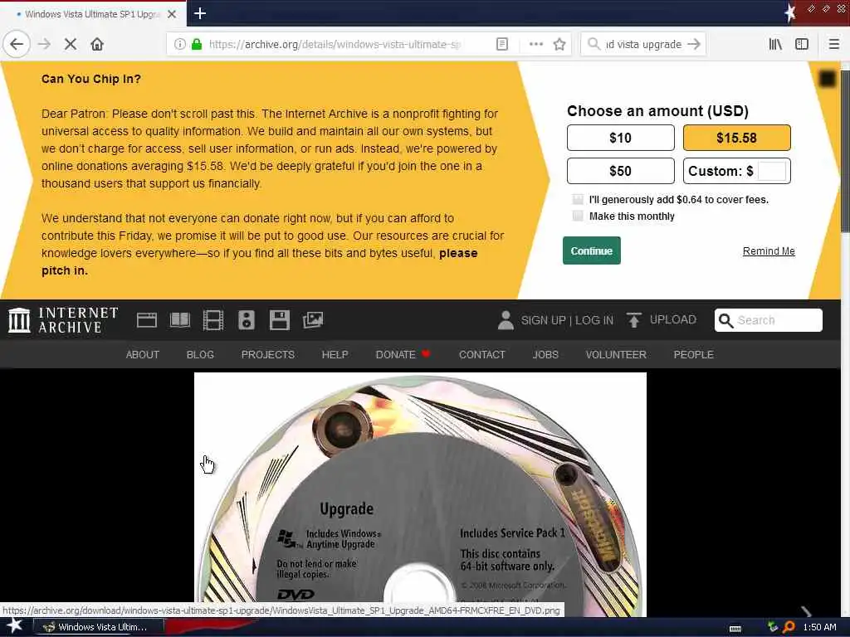Select the $10 donation amount
This screenshot has height=637, width=850.
[x=621, y=138]
